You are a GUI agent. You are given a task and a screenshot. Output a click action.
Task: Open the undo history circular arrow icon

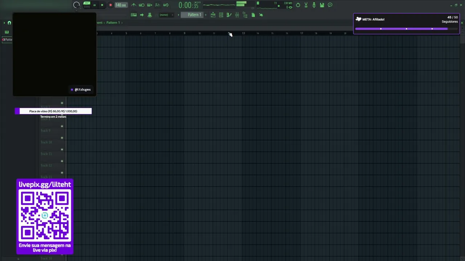(298, 5)
